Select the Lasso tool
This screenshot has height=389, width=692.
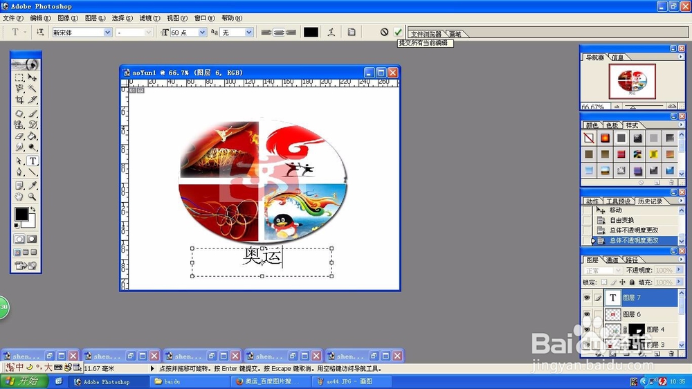click(x=19, y=89)
